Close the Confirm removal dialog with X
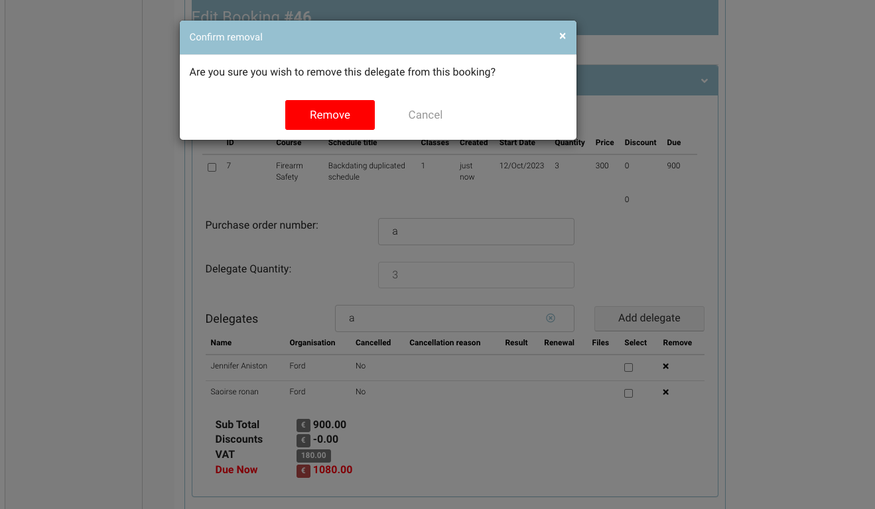This screenshot has height=509, width=875. coord(562,36)
